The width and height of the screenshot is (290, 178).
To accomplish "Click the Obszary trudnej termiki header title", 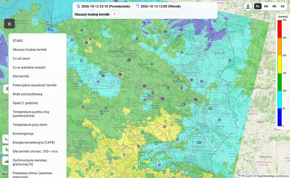I will pos(92,14).
